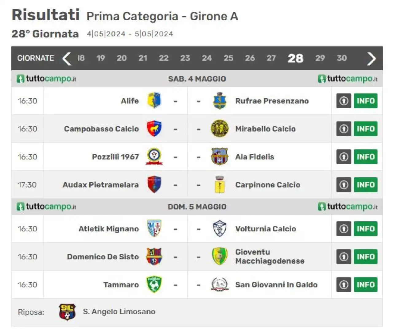Click the Campobasso Calcio team logo
The width and height of the screenshot is (393, 329).
154,129
